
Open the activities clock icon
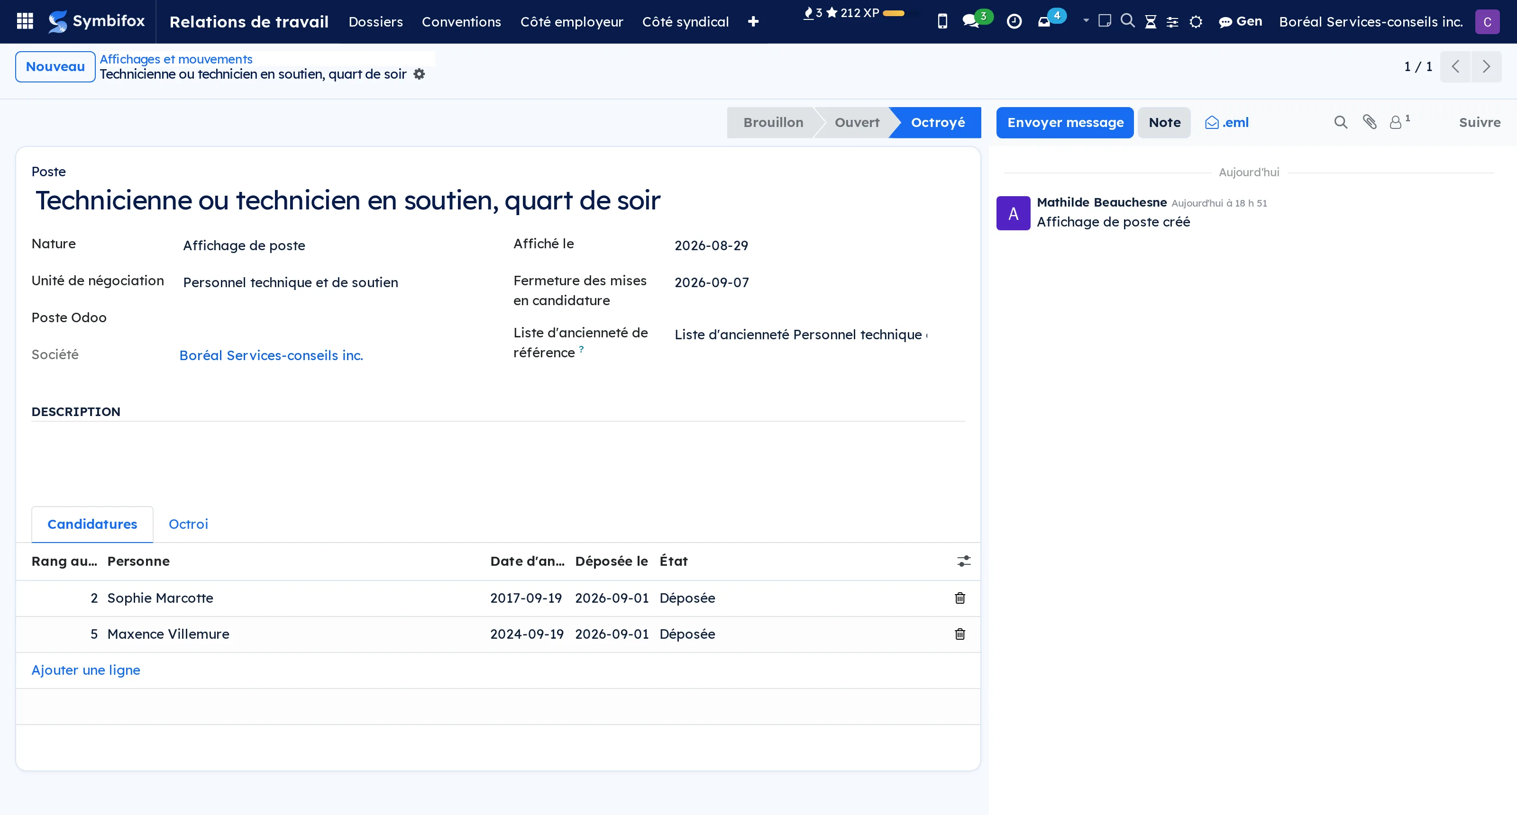(x=1014, y=21)
